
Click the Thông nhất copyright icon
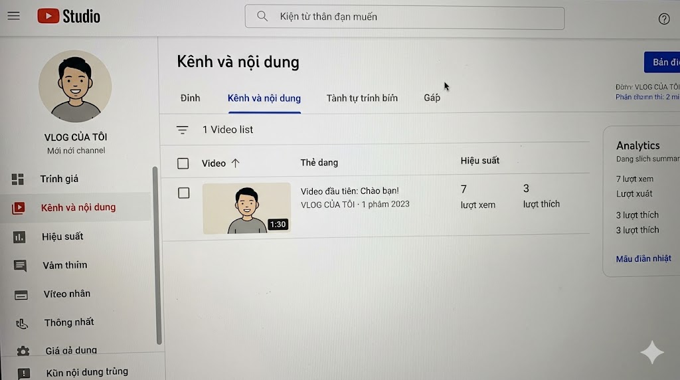22,324
